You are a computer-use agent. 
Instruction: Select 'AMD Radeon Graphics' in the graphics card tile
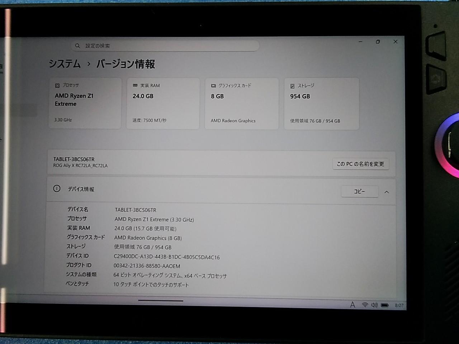coord(233,121)
